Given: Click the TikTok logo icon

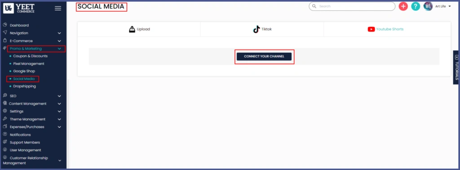Looking at the screenshot, I should click(x=257, y=29).
